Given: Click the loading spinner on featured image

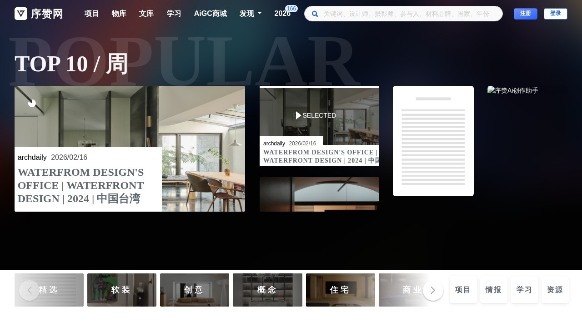Looking at the screenshot, I should 32,103.
